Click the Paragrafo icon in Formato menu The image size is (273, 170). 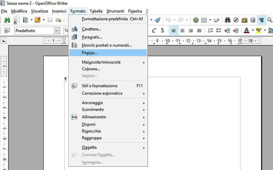74,37
